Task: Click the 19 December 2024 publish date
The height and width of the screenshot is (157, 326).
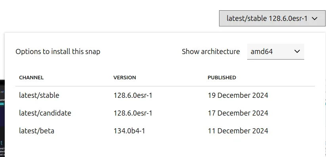Action: click(238, 95)
